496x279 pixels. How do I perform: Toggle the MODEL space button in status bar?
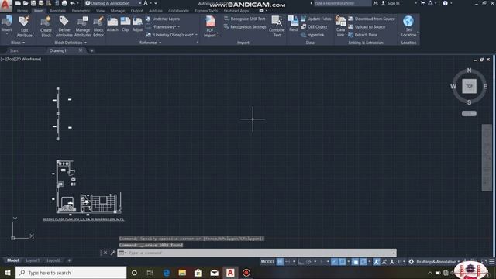(267, 262)
